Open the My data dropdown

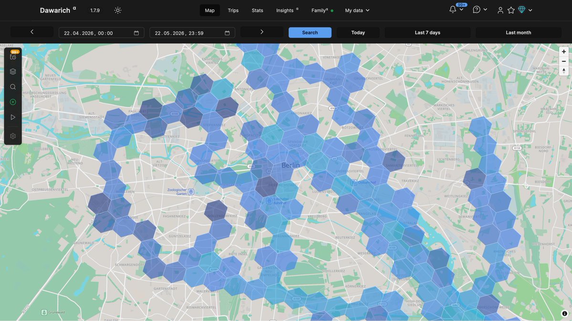pyautogui.click(x=357, y=10)
